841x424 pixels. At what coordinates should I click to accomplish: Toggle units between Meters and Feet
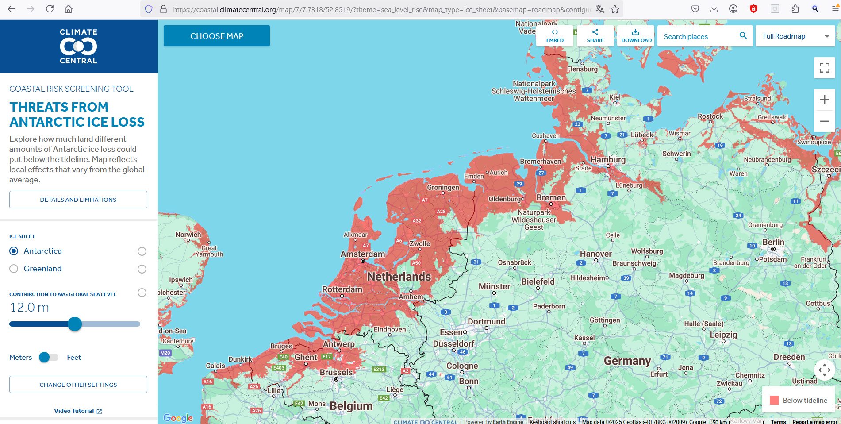49,357
